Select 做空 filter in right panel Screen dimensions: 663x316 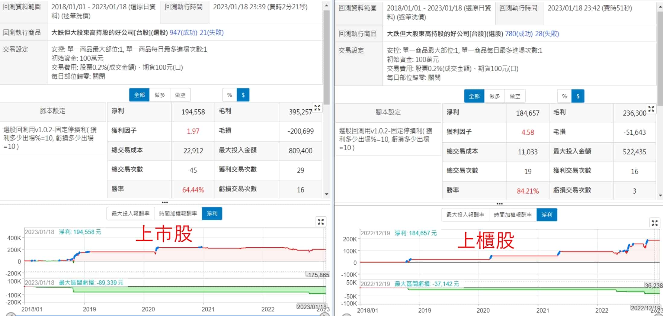515,96
